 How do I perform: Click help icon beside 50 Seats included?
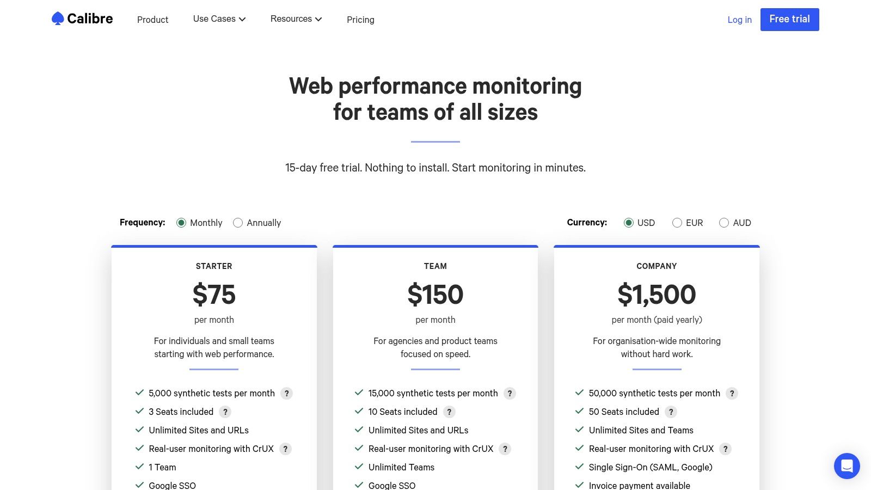[671, 412]
